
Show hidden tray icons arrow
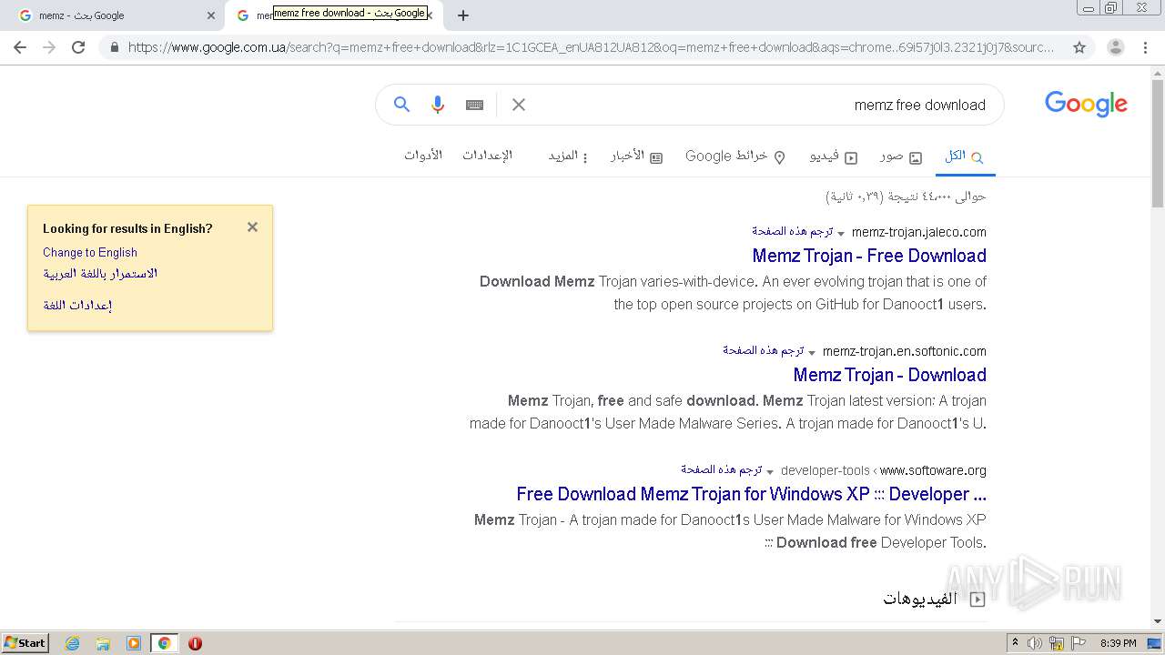(x=1015, y=643)
